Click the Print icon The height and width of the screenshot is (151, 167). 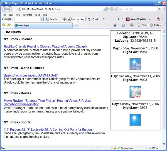(132, 25)
